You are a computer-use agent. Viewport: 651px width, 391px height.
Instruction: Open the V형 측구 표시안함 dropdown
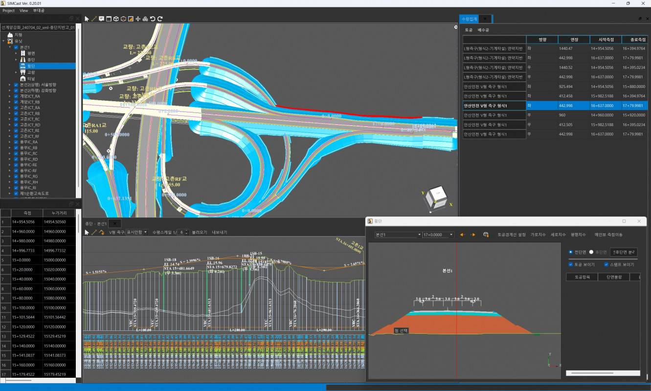[137, 232]
